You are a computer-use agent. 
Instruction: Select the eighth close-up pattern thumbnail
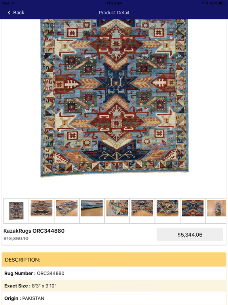[x=193, y=210]
